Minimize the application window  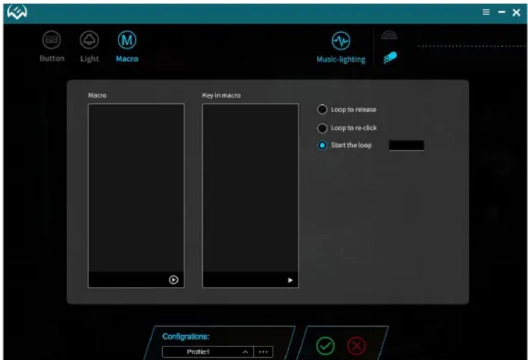pos(502,12)
